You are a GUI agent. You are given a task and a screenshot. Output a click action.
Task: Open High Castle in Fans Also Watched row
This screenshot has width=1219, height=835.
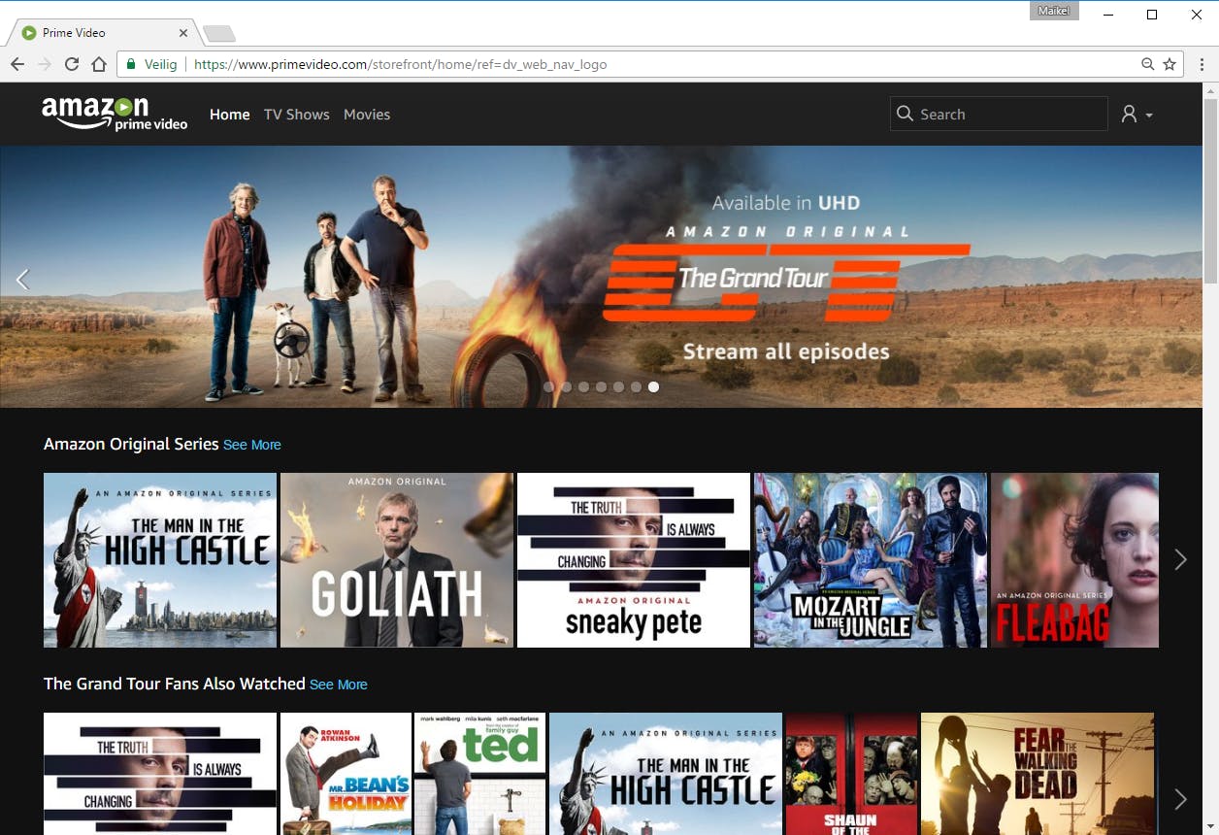[666, 774]
